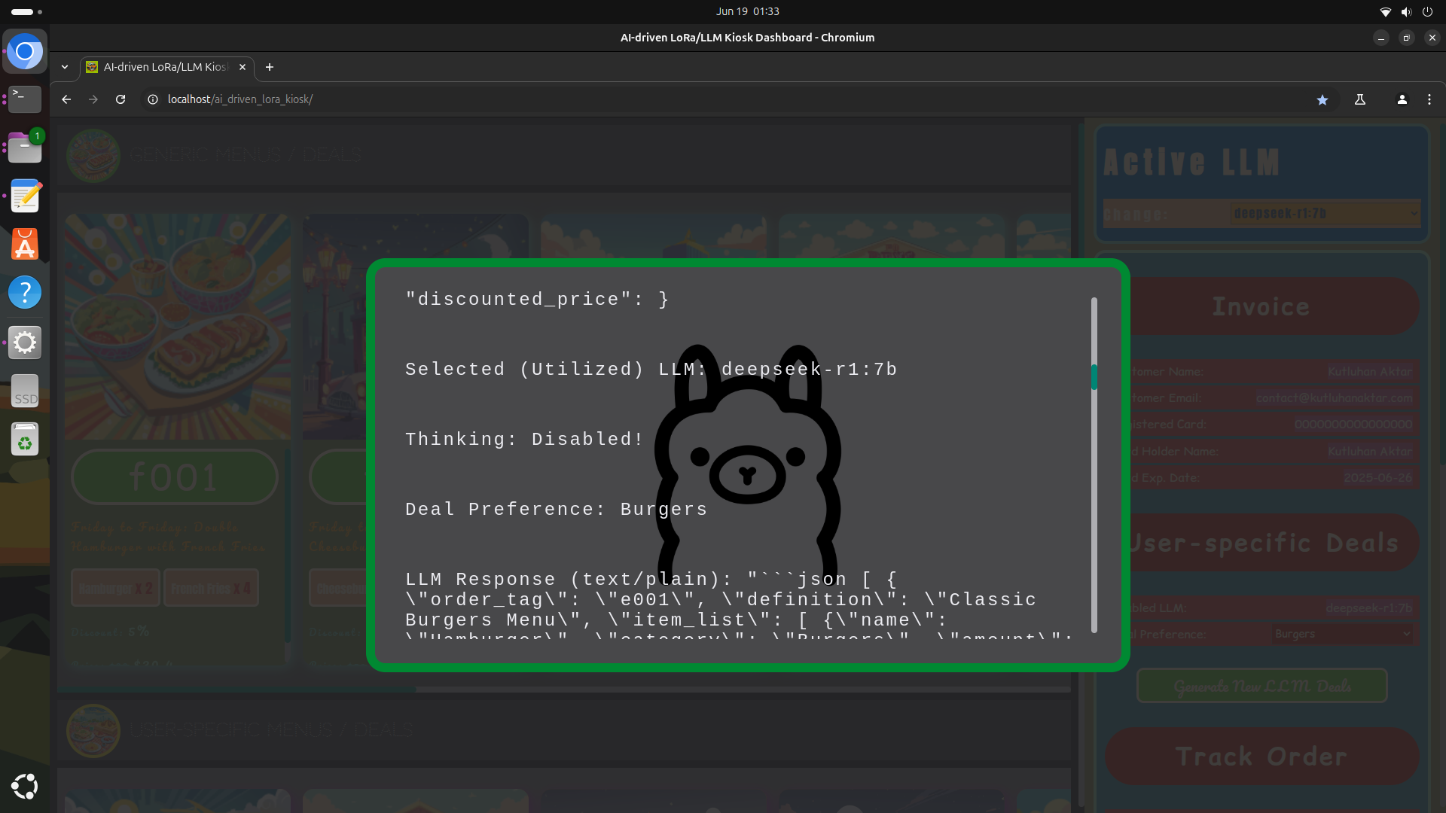Open the Chromium profile icon
This screenshot has width=1446, height=813.
1402,99
